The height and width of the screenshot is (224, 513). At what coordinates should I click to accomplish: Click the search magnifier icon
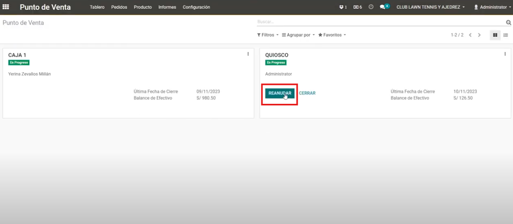point(509,23)
